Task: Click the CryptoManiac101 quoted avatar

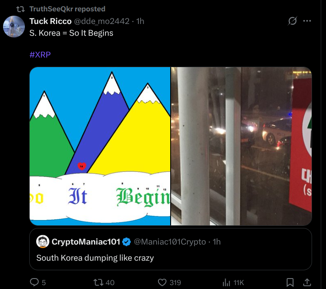Action: [x=42, y=241]
